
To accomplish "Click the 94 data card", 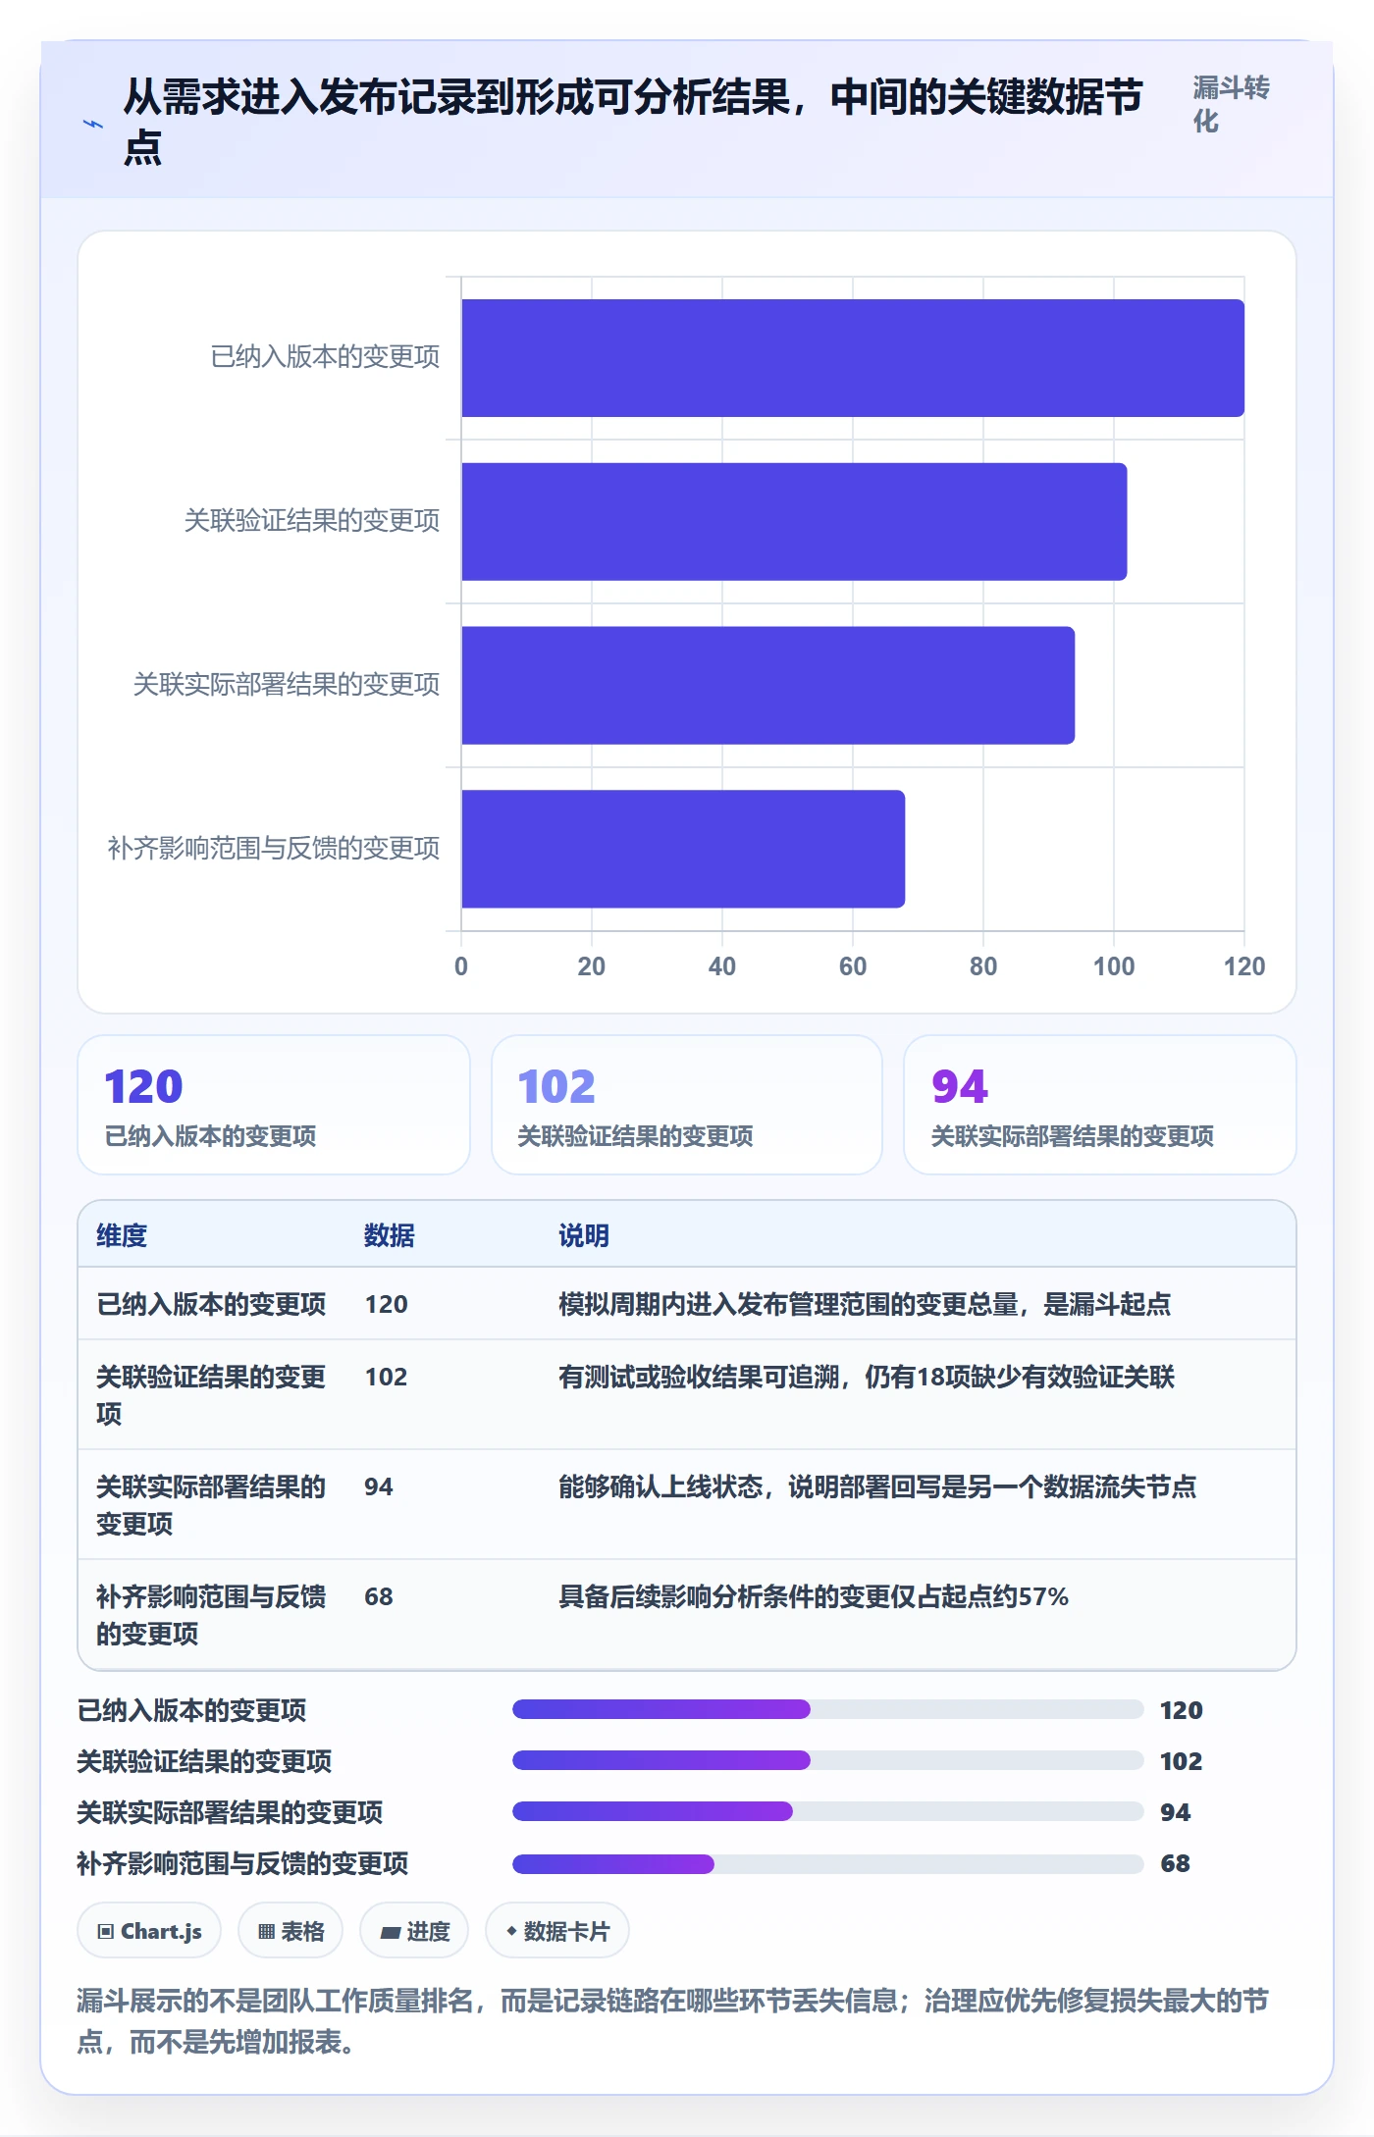I will tap(1100, 1105).
